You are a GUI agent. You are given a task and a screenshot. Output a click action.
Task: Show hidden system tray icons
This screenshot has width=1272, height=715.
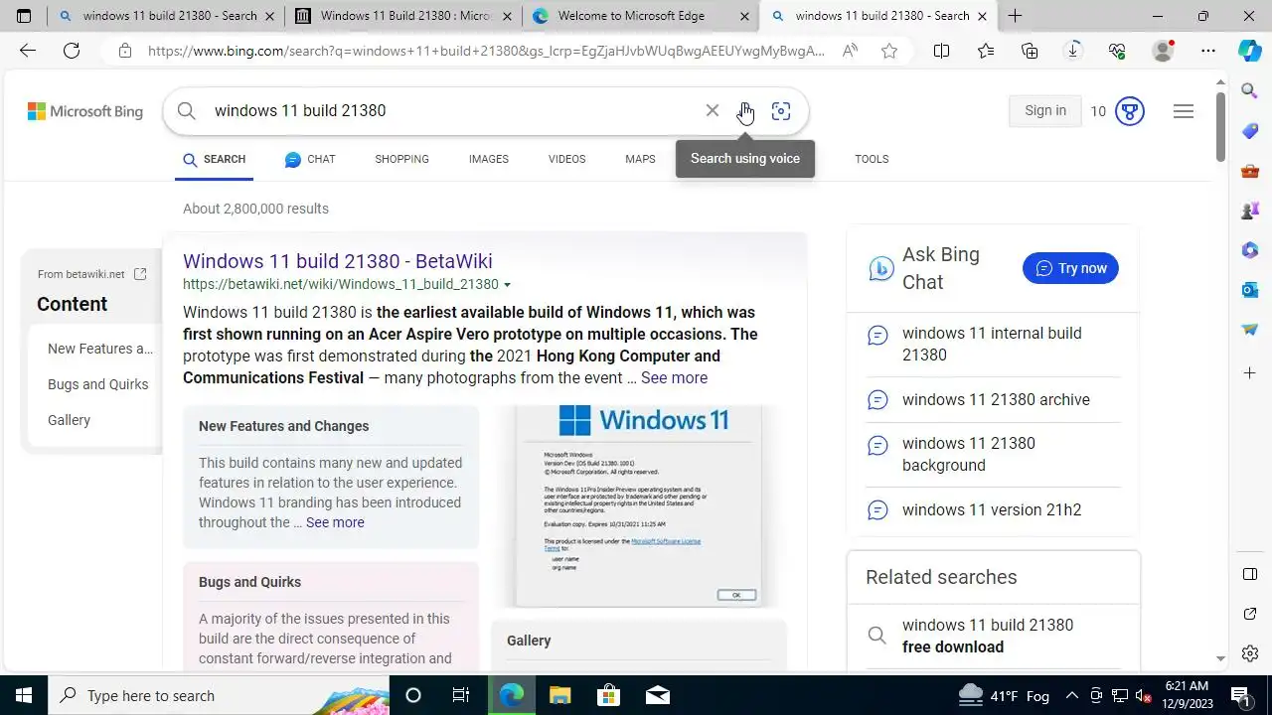(1072, 696)
